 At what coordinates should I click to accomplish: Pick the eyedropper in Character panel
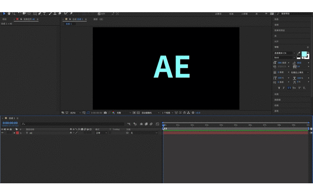coord(299,53)
